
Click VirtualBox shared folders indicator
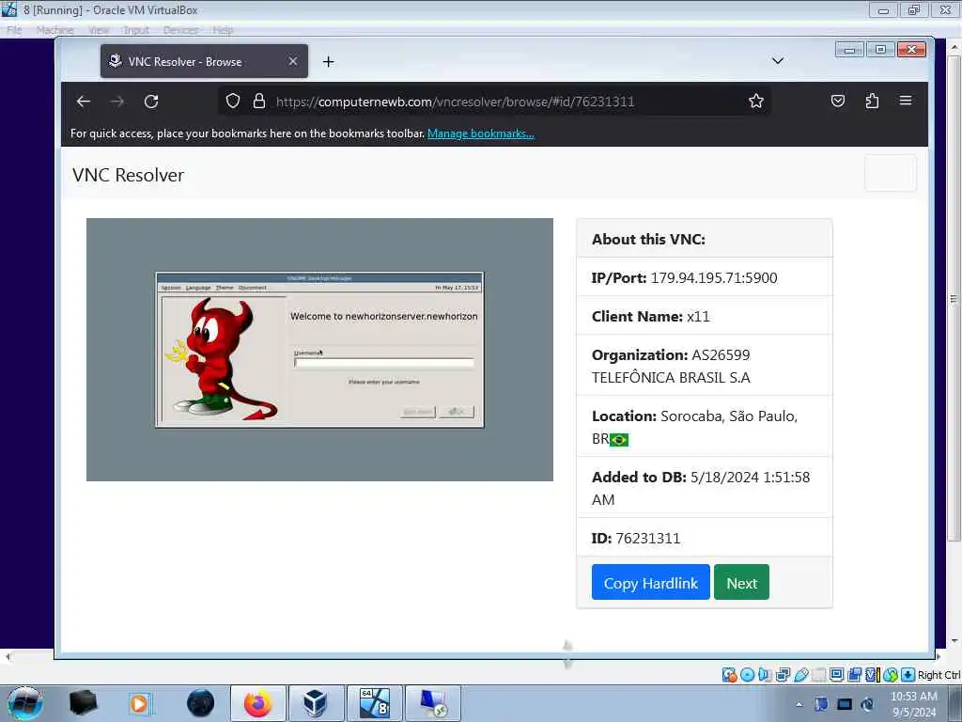pyautogui.click(x=818, y=675)
